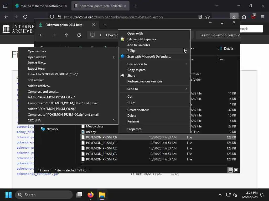Show hidden system tray icons
269x201 pixels.
220,195
